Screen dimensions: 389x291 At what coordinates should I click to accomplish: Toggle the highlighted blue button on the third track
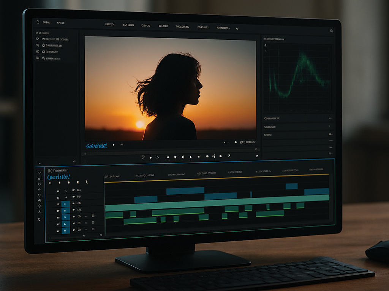click(x=65, y=204)
